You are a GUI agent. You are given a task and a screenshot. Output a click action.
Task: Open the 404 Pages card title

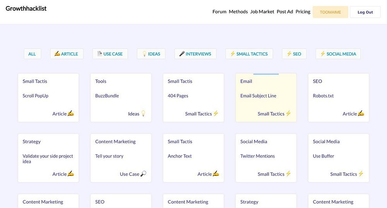point(178,96)
